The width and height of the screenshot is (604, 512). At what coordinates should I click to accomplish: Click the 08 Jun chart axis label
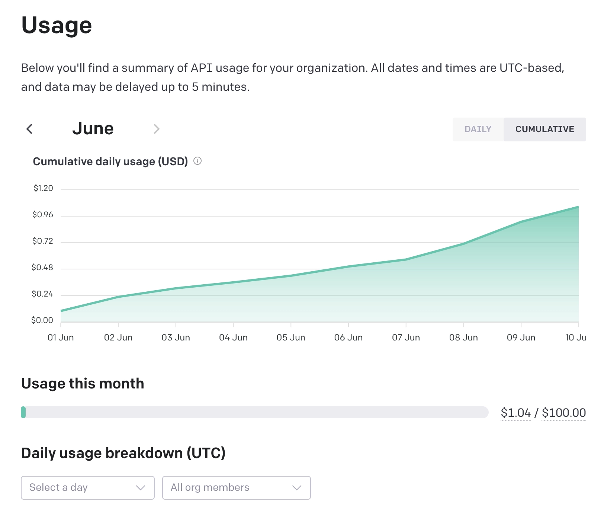463,337
